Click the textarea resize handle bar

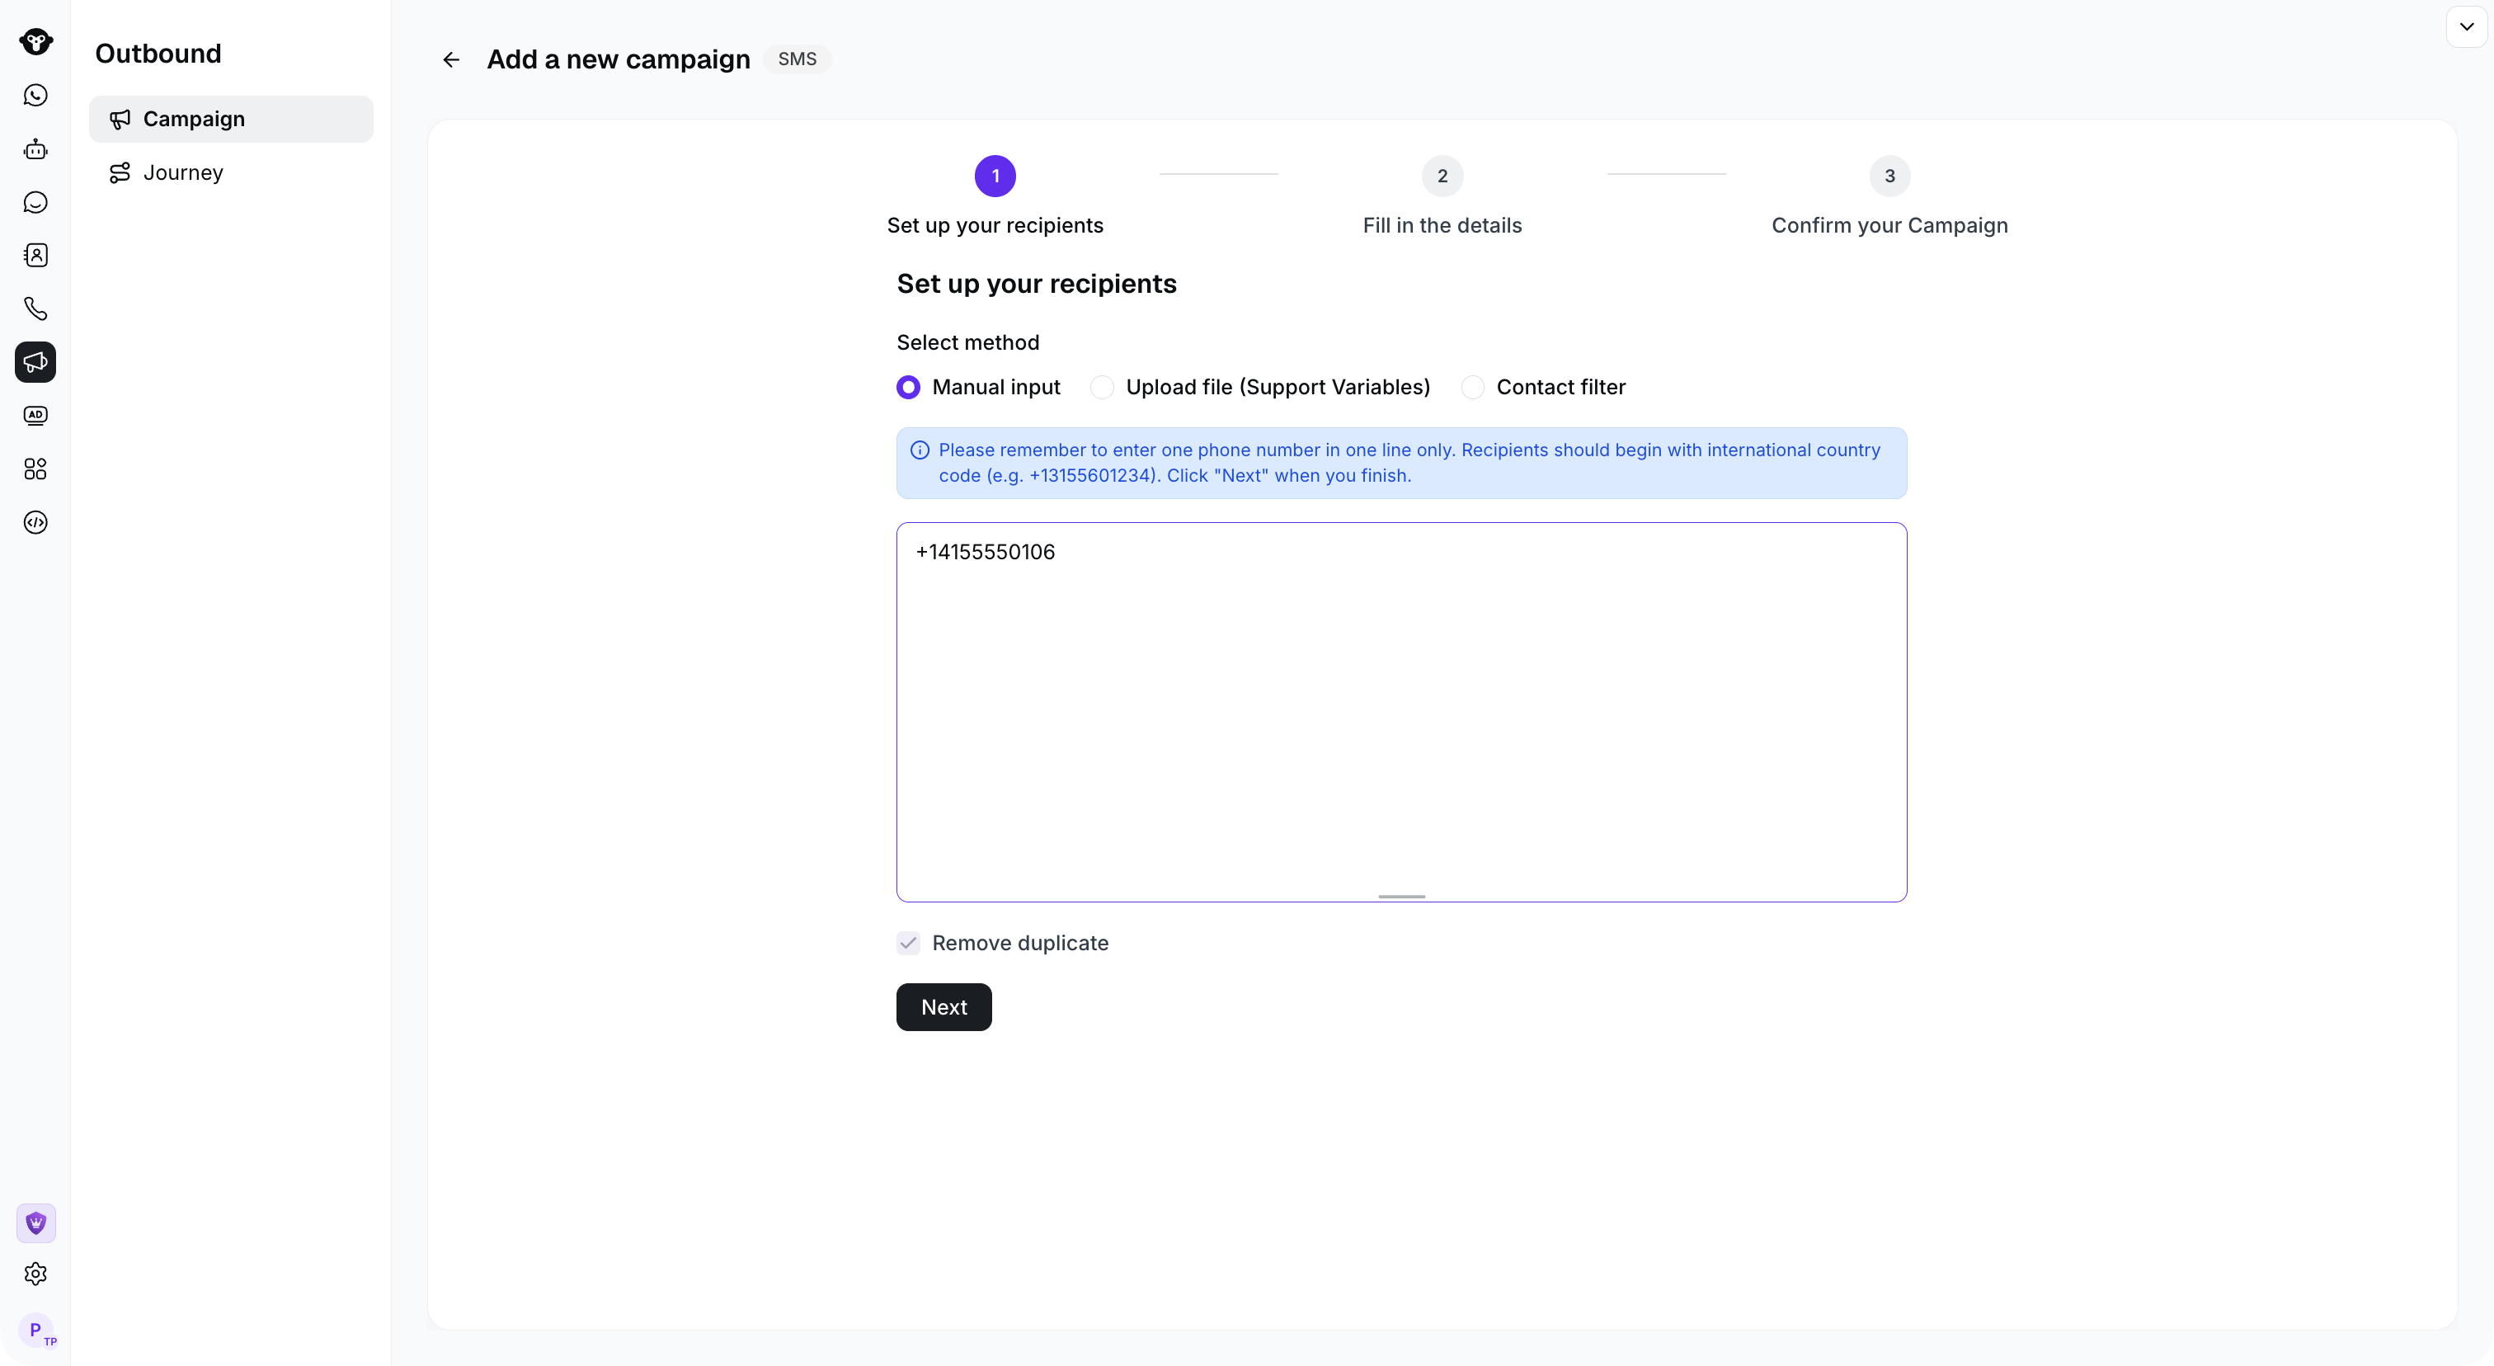tap(1402, 897)
